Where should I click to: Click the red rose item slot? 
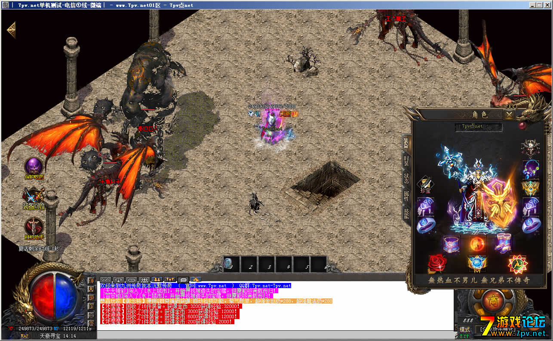click(x=436, y=264)
